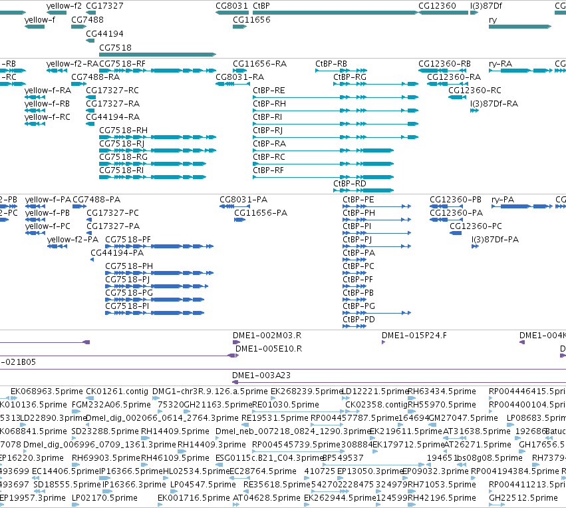Image resolution: width=566 pixels, height=508 pixels.
Task: Click protein CtBP-PD
Action: point(354,326)
